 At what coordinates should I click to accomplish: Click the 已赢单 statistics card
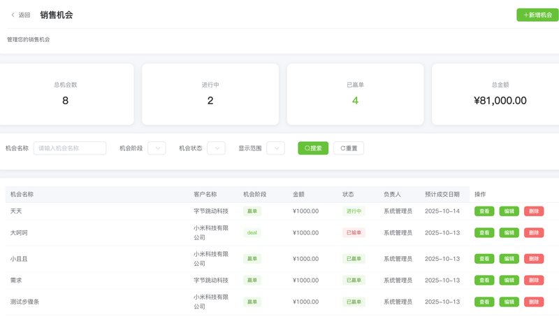pos(356,94)
